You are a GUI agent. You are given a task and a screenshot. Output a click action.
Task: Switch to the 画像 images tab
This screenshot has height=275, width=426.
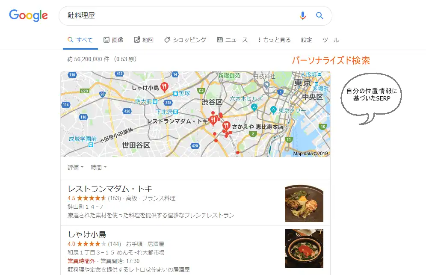[x=114, y=40]
